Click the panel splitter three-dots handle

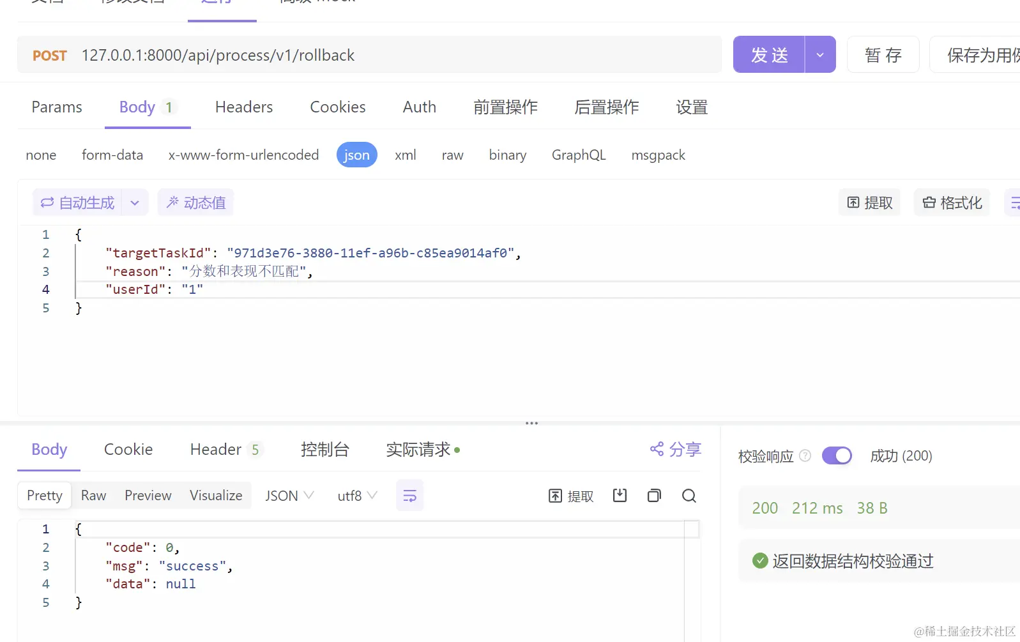coord(531,423)
